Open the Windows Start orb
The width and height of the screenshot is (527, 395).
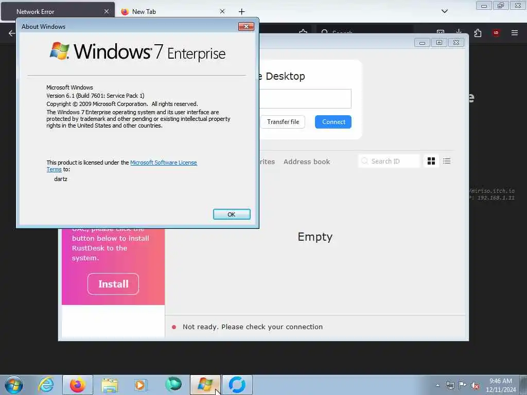(x=14, y=385)
